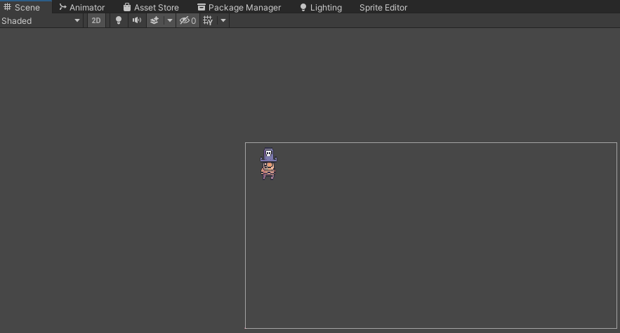
Task: Toggle scene effects (skybox, fog) icon
Action: 154,20
